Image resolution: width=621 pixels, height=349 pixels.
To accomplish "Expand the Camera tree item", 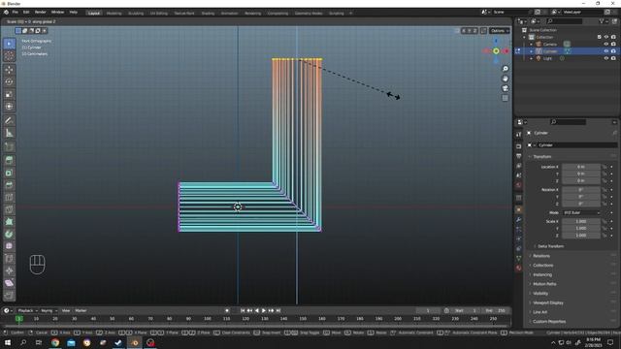I will (531, 44).
